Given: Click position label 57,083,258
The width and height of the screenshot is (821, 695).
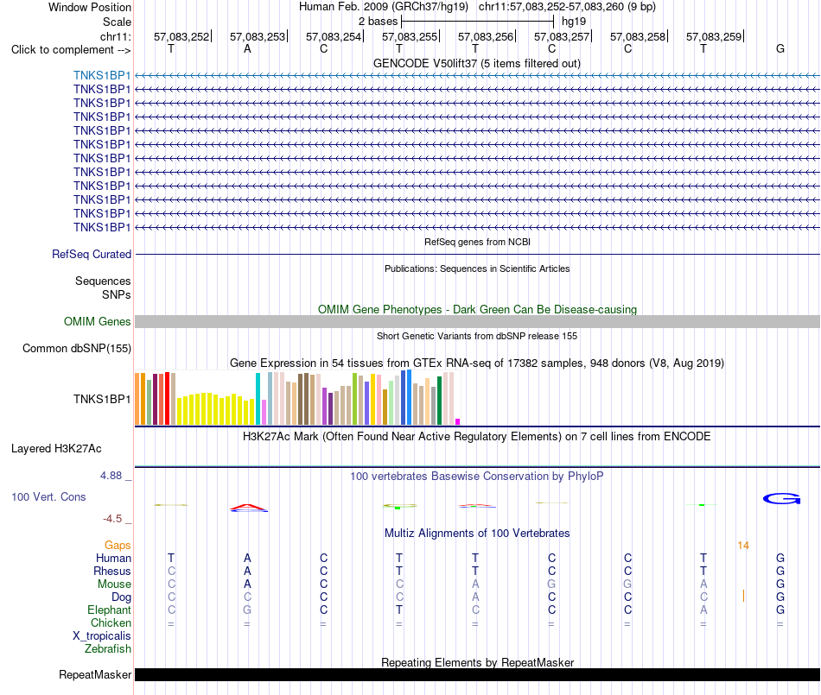Looking at the screenshot, I should click(x=638, y=36).
